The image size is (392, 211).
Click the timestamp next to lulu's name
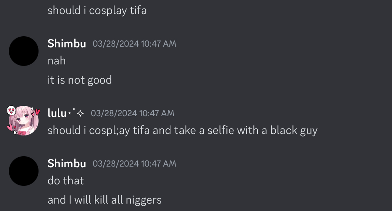(x=133, y=113)
